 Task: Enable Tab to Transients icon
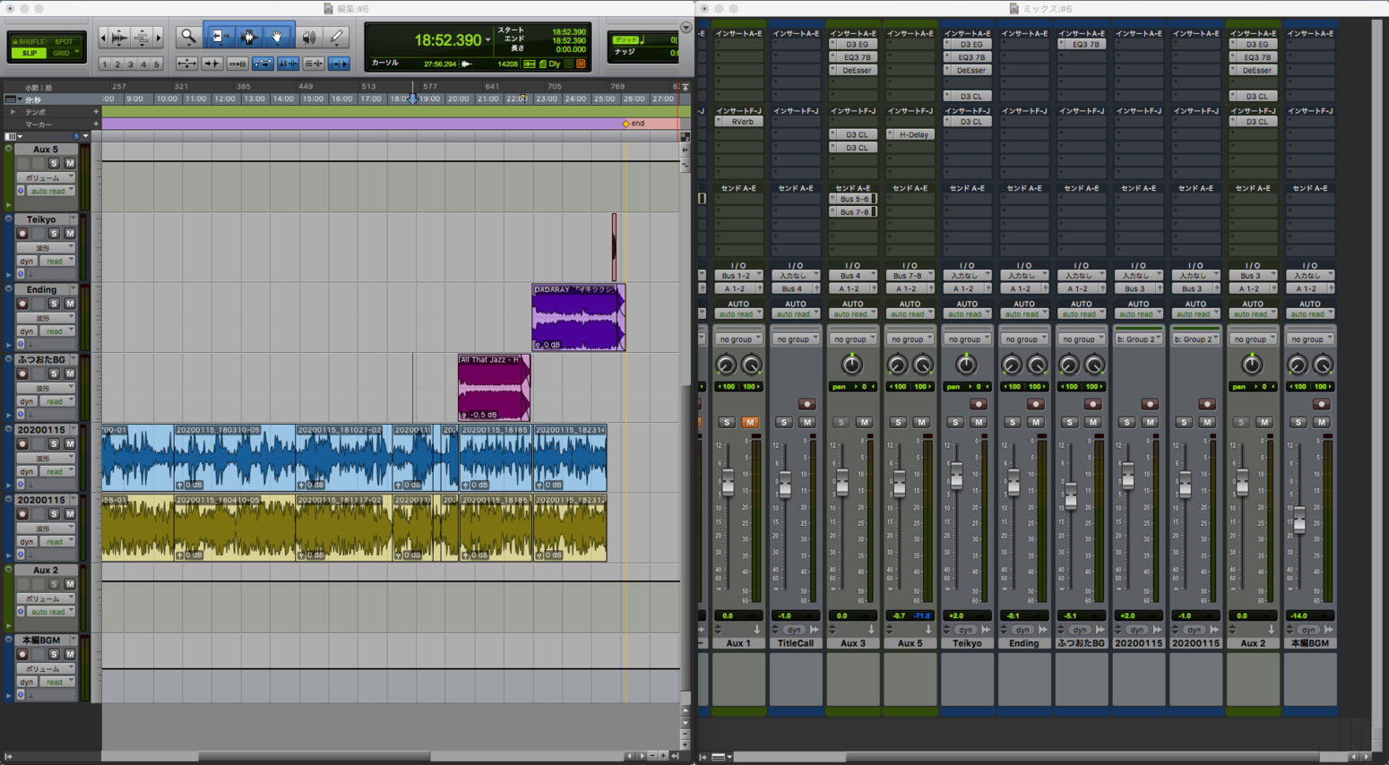[x=211, y=64]
